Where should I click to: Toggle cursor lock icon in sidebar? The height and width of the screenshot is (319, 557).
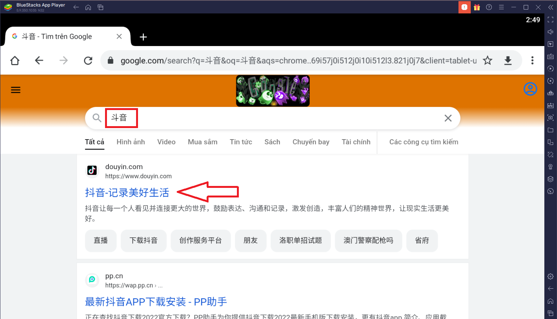click(x=550, y=44)
